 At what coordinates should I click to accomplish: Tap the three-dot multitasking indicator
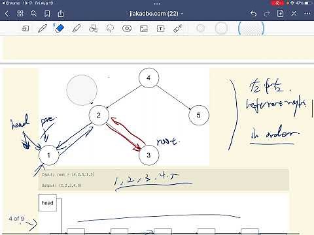coord(157,3)
